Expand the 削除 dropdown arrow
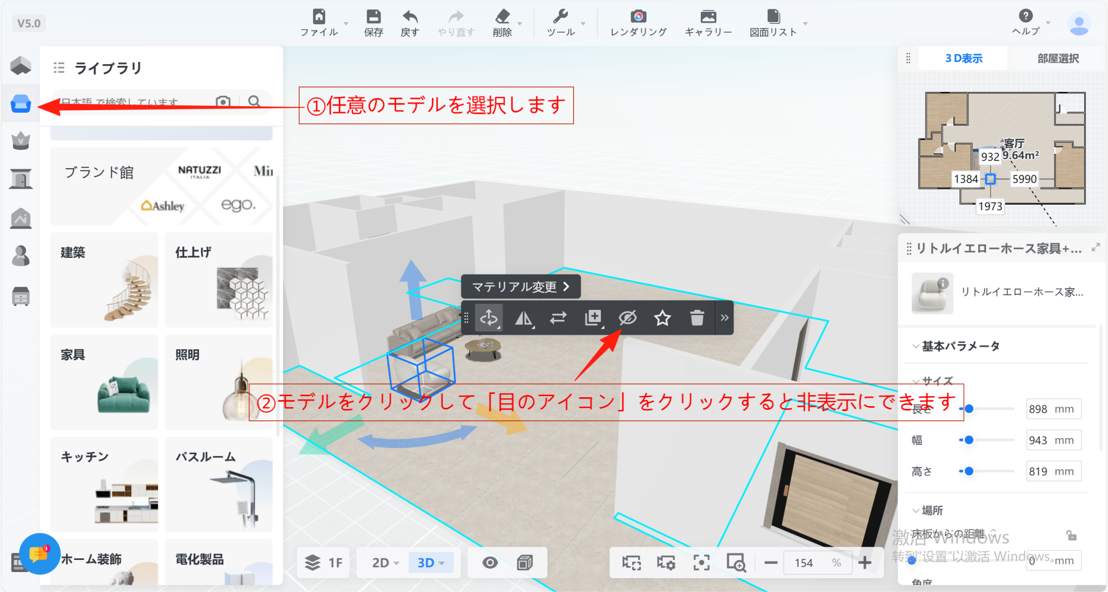This screenshot has height=592, width=1108. coord(520,24)
